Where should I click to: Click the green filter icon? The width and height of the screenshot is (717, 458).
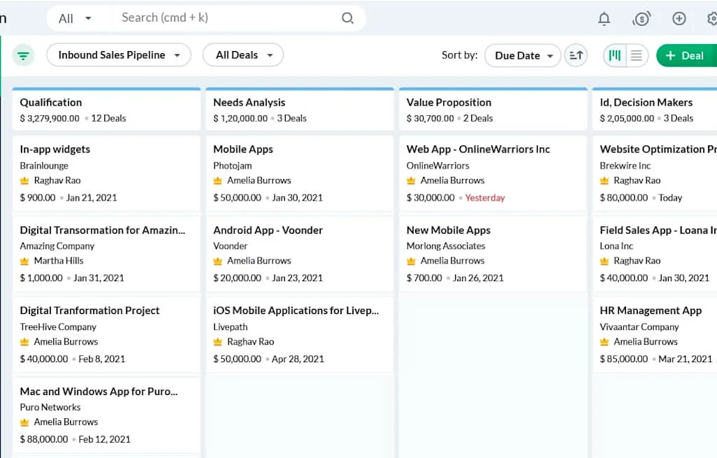click(x=23, y=55)
